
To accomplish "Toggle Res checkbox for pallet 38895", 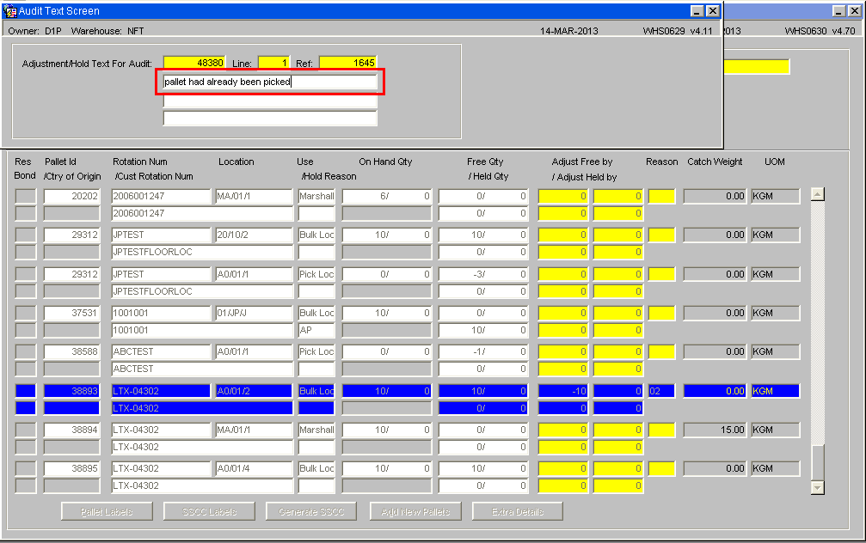I will [26, 468].
